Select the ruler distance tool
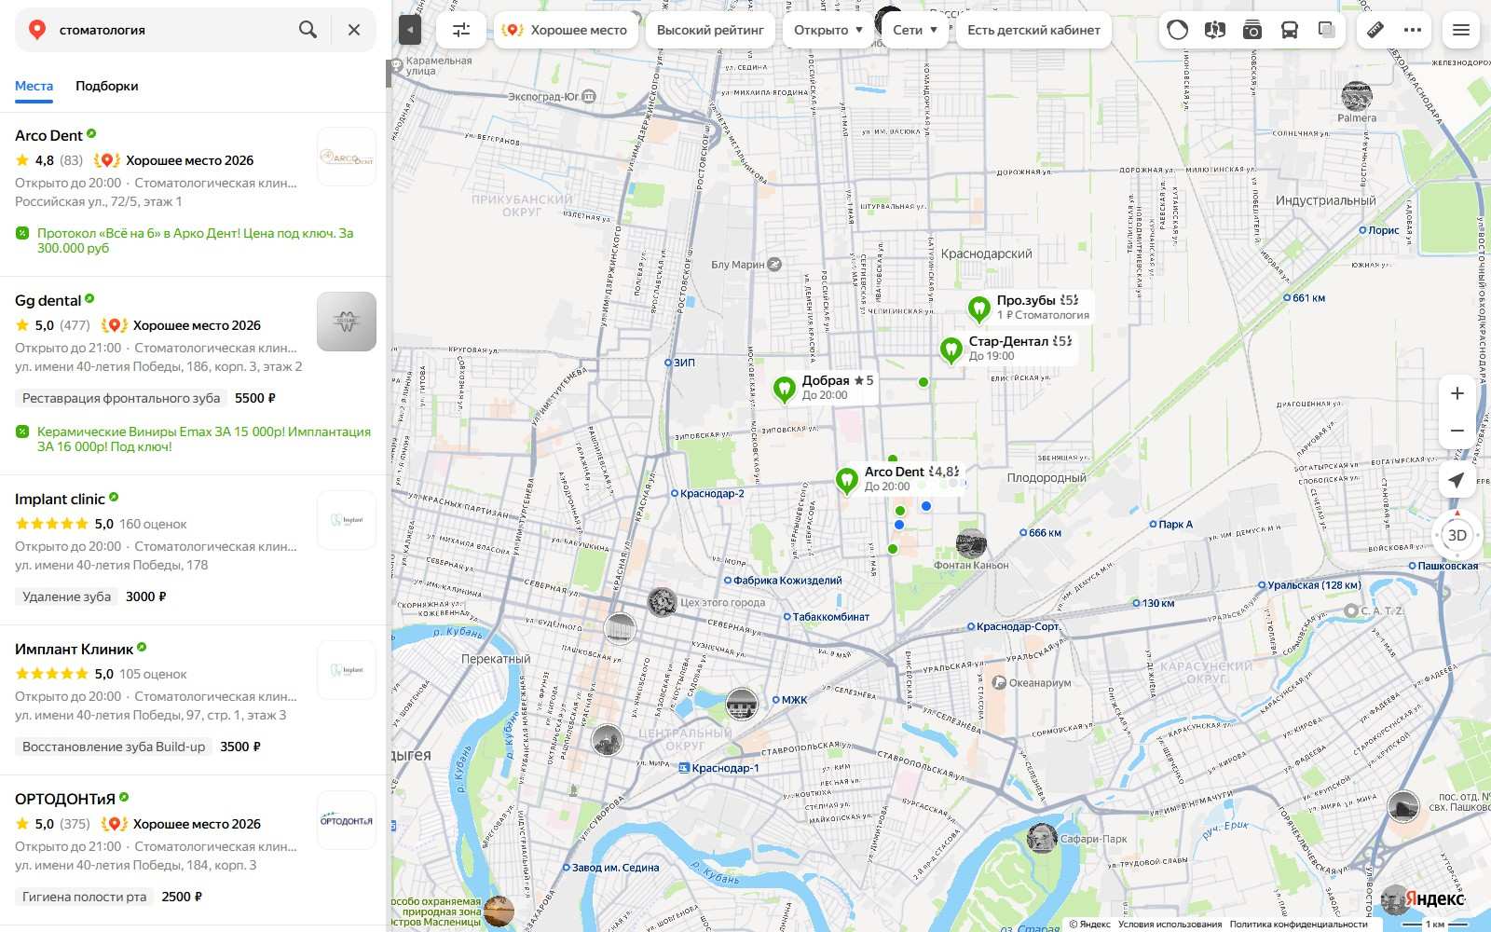 click(x=1375, y=30)
